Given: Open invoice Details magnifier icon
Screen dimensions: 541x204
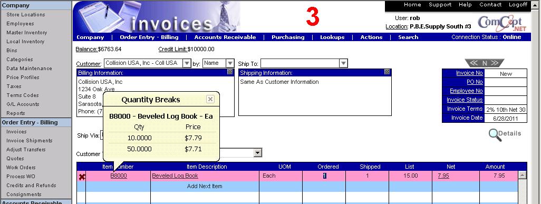Looking at the screenshot, I should pos(495,134).
